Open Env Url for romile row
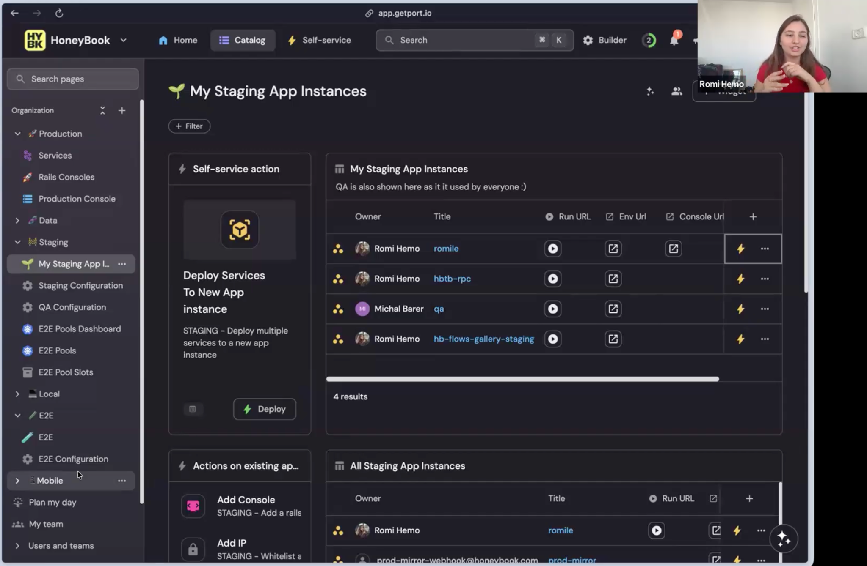 pyautogui.click(x=613, y=249)
